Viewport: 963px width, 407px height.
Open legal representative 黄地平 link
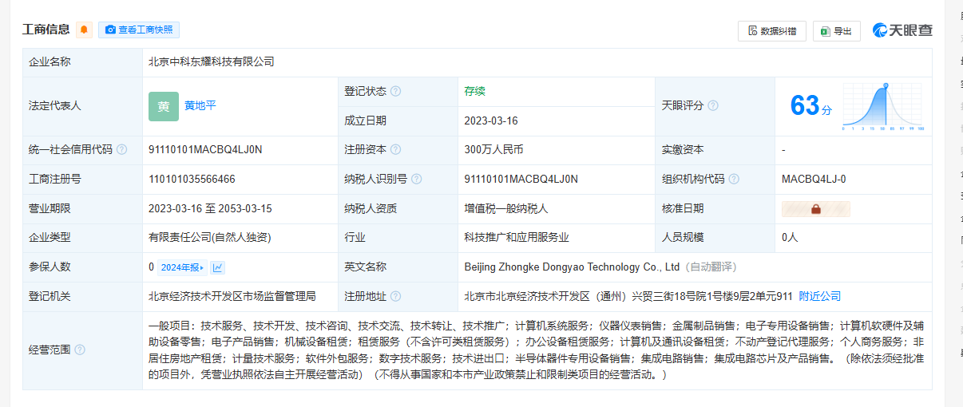pos(200,105)
